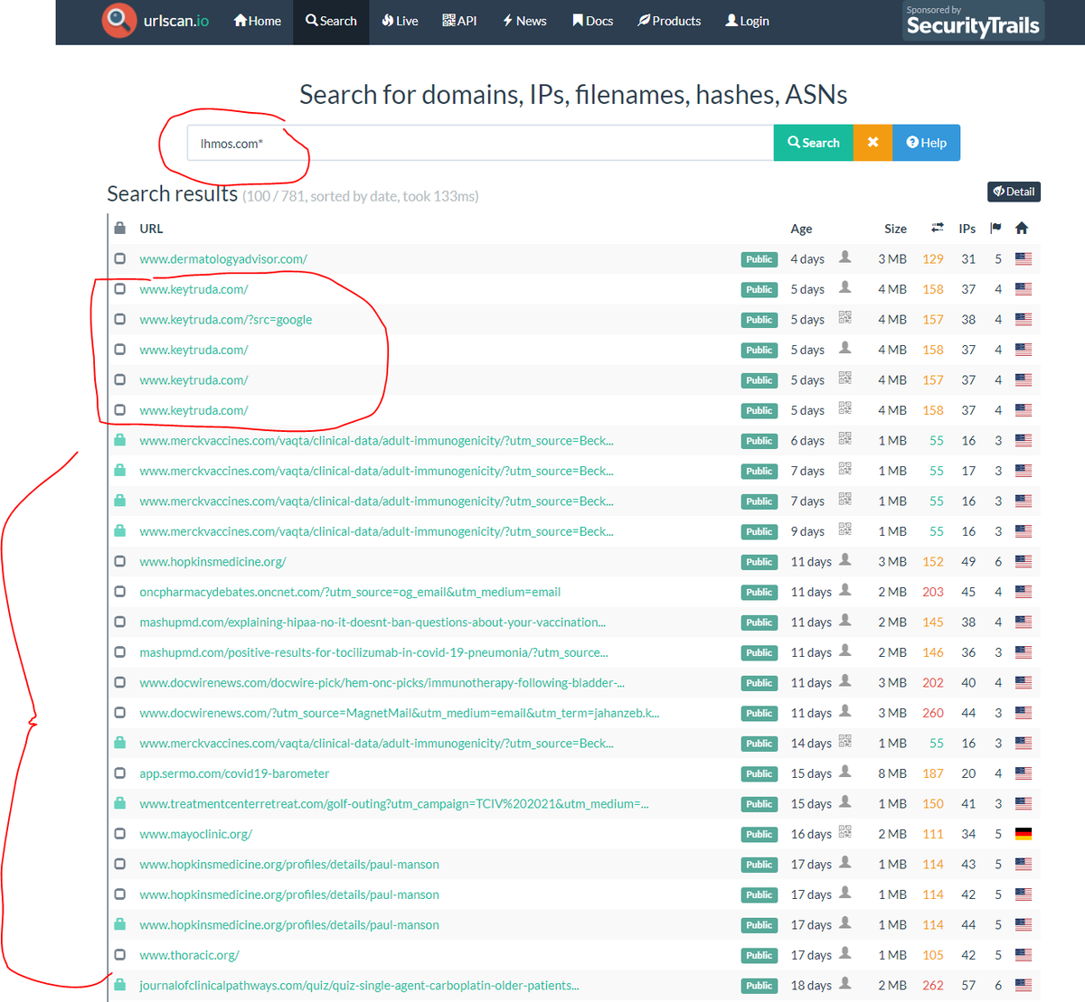This screenshot has height=1002, width=1085.
Task: Click user icon in app.sermo.com row
Action: pos(845,772)
